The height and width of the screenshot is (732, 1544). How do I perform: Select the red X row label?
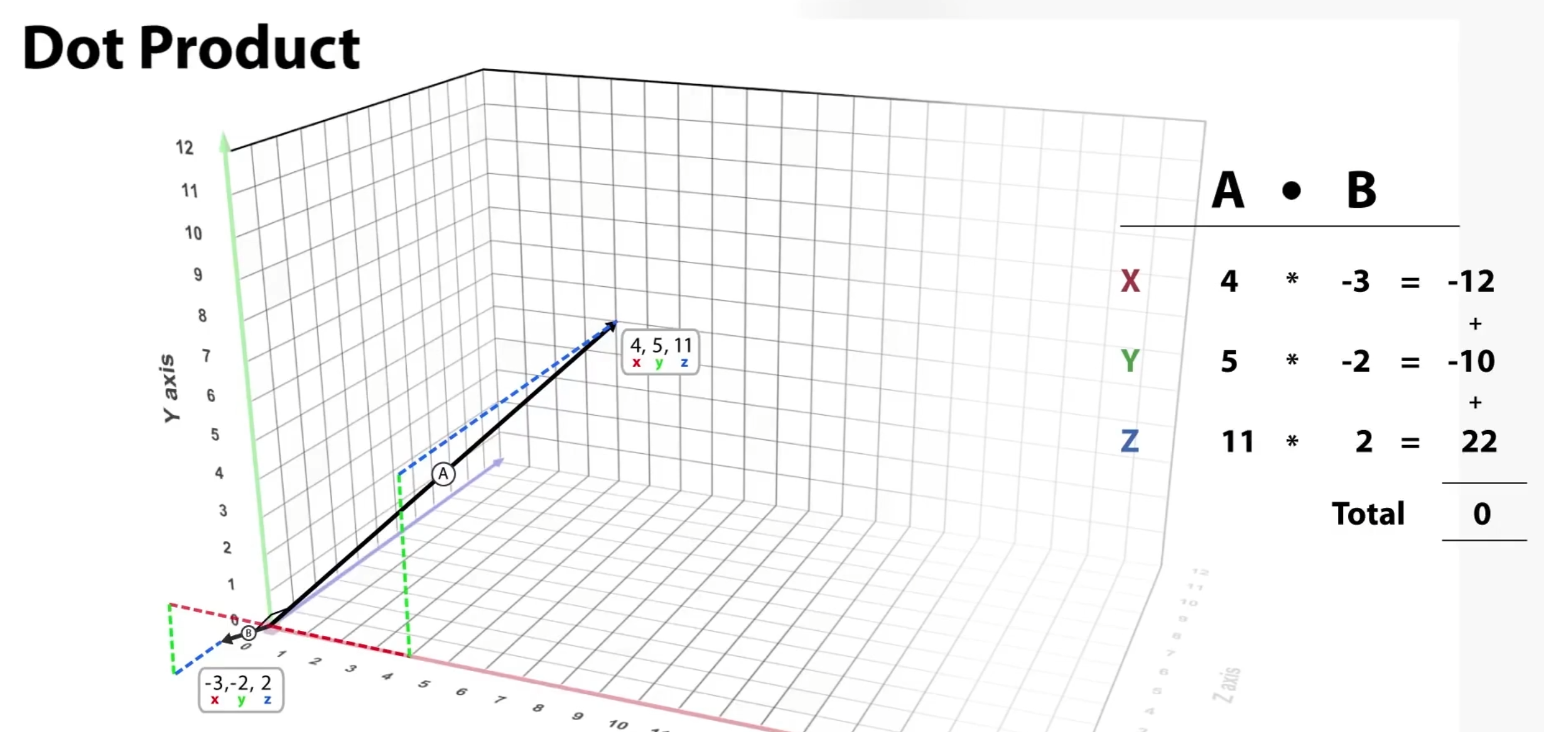pyautogui.click(x=1130, y=281)
